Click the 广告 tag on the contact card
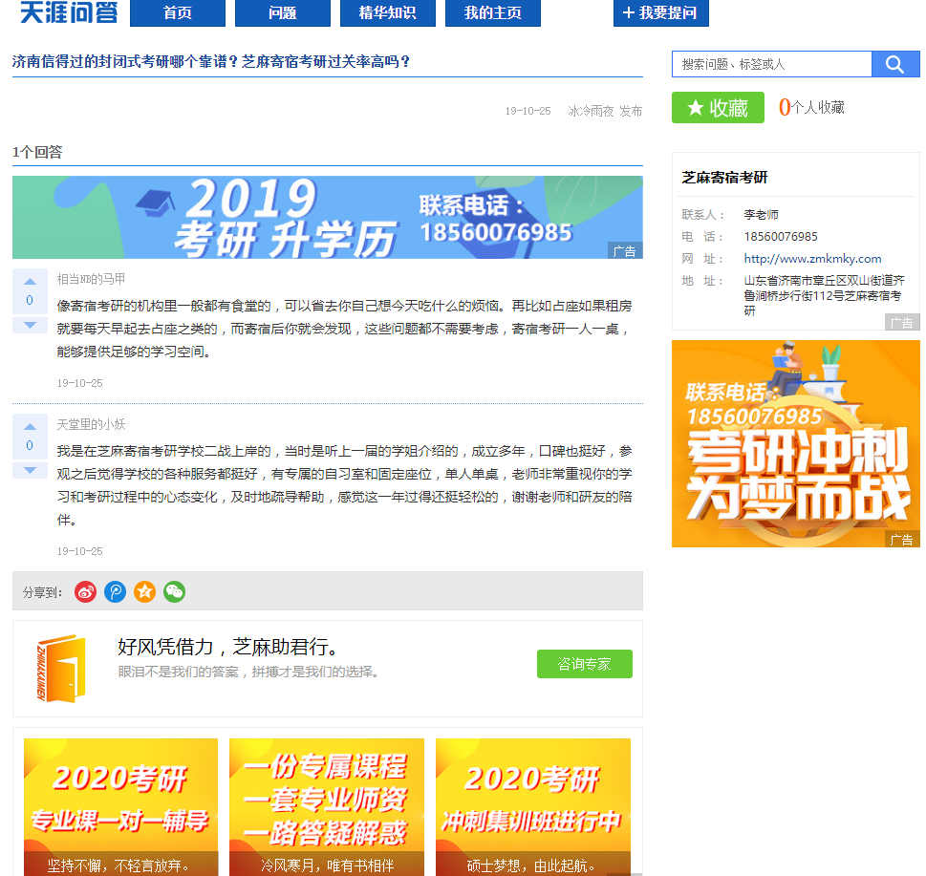This screenshot has height=876, width=926. click(902, 323)
